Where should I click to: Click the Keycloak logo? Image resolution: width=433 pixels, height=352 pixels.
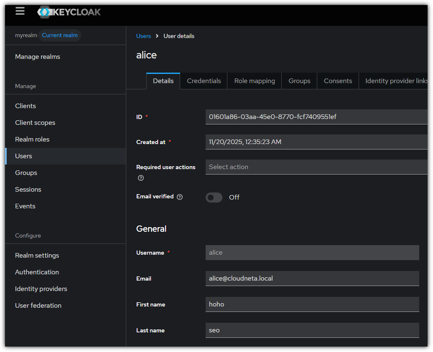[x=69, y=12]
